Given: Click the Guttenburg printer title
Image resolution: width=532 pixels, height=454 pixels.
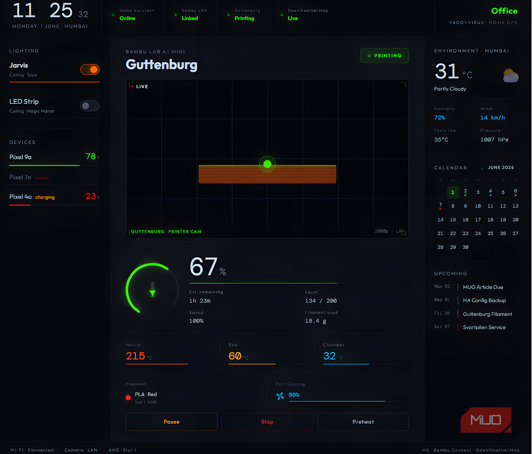Looking at the screenshot, I should pos(162,65).
